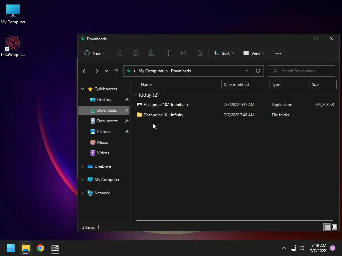Go up one folder level arrow
The width and height of the screenshot is (342, 256).
[116, 71]
